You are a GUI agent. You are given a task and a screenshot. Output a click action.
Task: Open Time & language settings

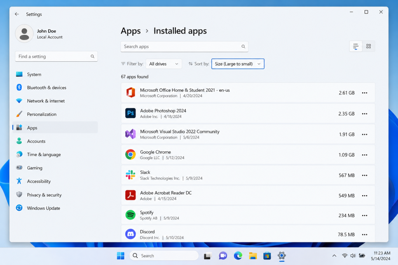[55, 154]
